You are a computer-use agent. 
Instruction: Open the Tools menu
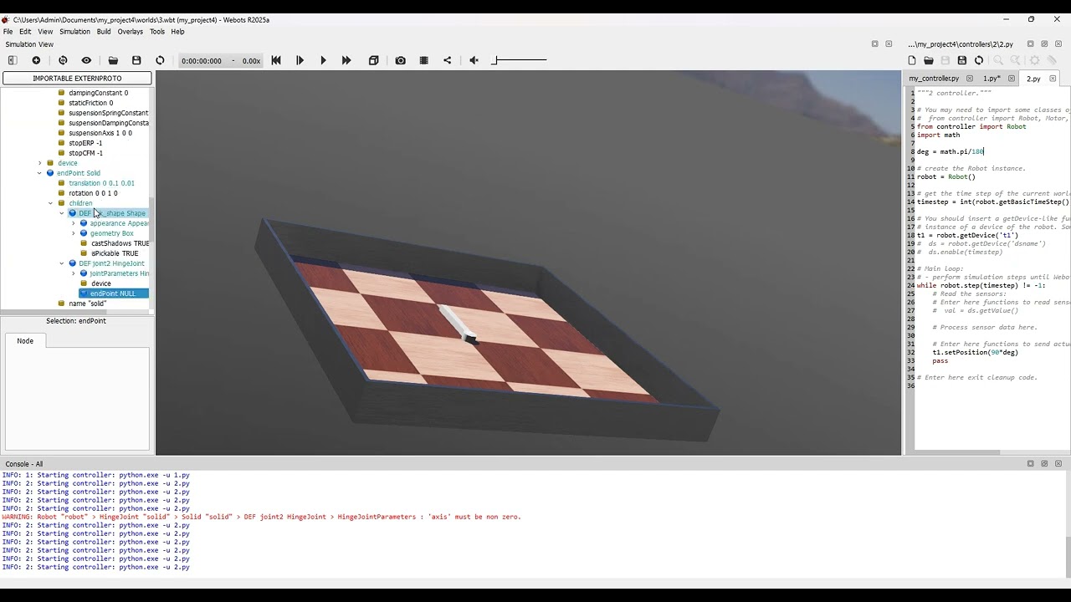coord(157,32)
